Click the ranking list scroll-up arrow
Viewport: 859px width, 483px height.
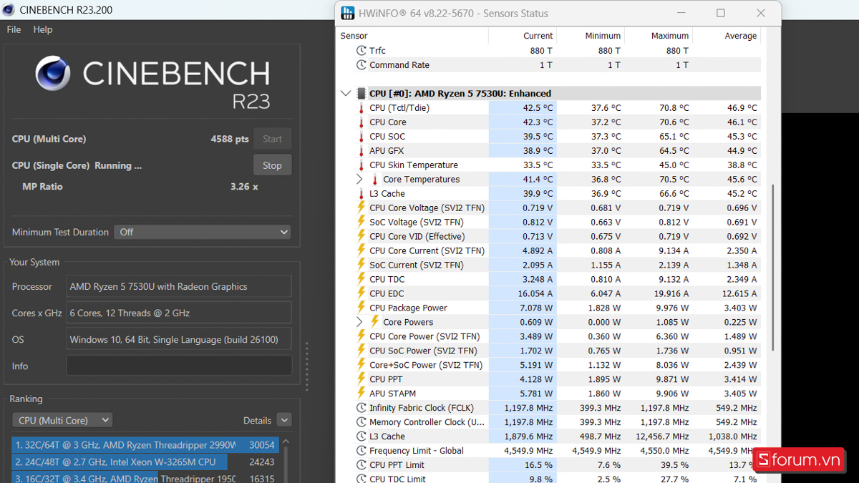click(286, 442)
